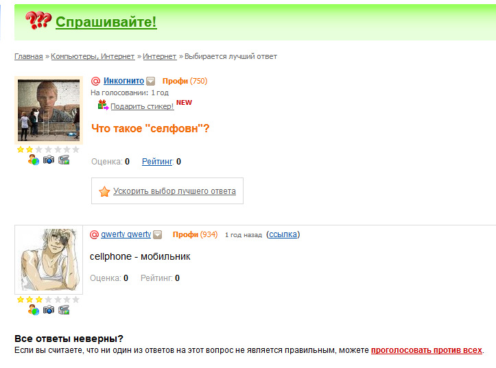Viewport: 496px width, 368px height.
Task: Click the friends icon under qwerty's avatar
Action: point(33,310)
